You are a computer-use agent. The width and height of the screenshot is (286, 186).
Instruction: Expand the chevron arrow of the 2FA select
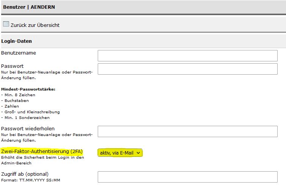(x=138, y=153)
